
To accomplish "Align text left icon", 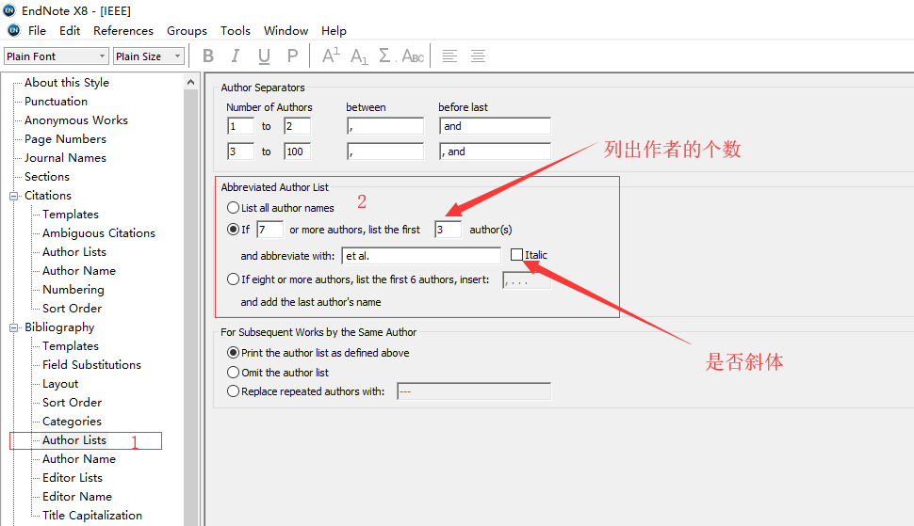I will click(449, 56).
